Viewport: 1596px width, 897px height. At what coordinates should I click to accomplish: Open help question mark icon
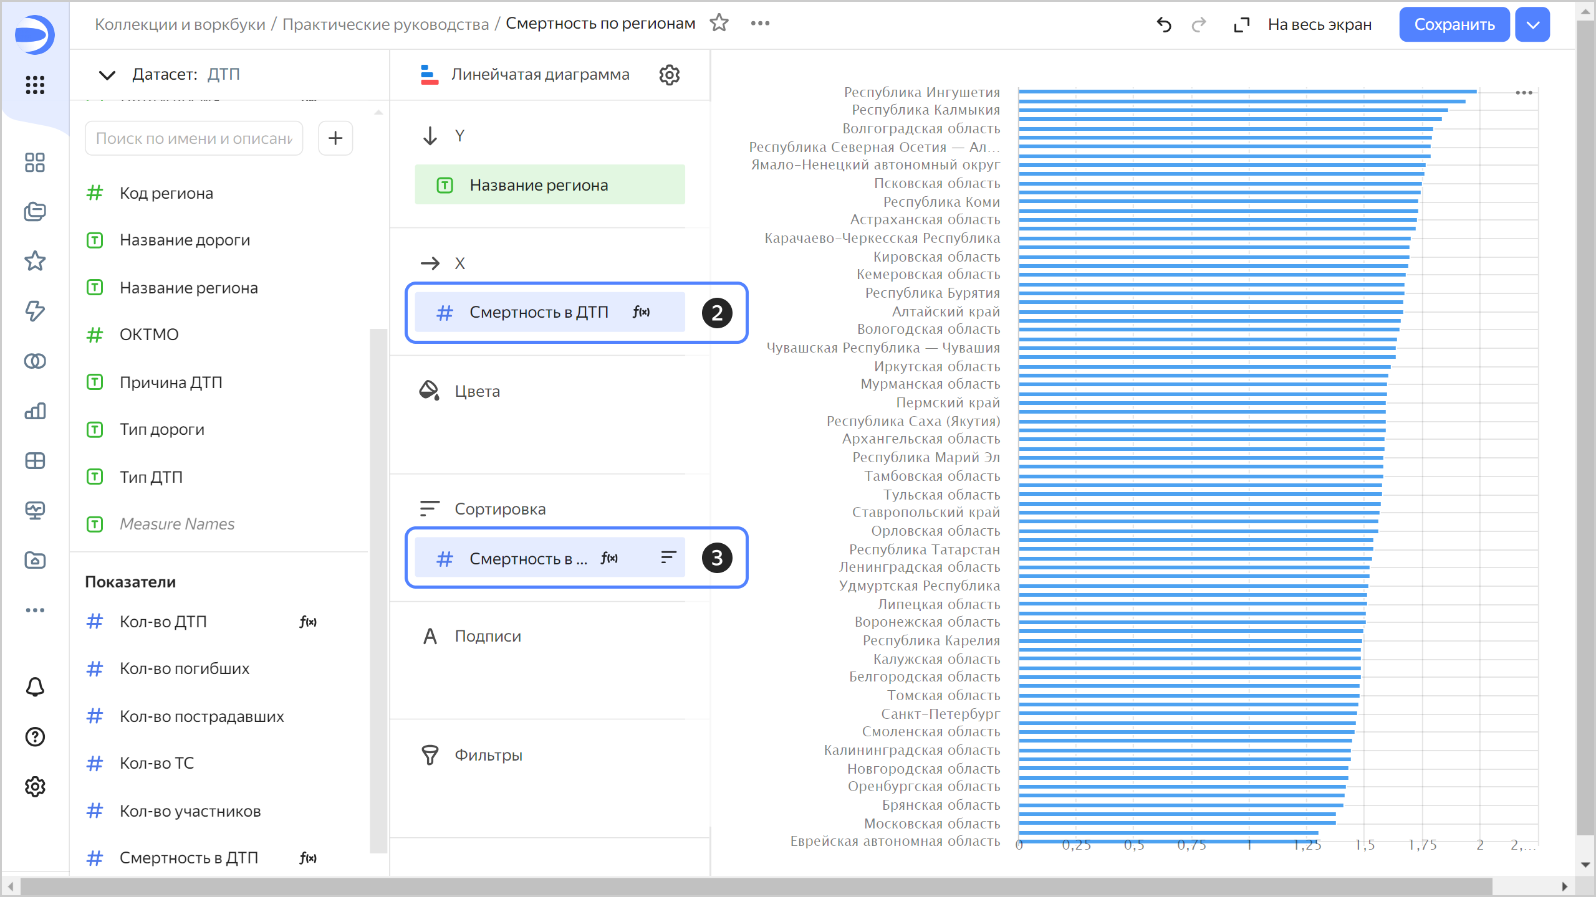click(35, 736)
